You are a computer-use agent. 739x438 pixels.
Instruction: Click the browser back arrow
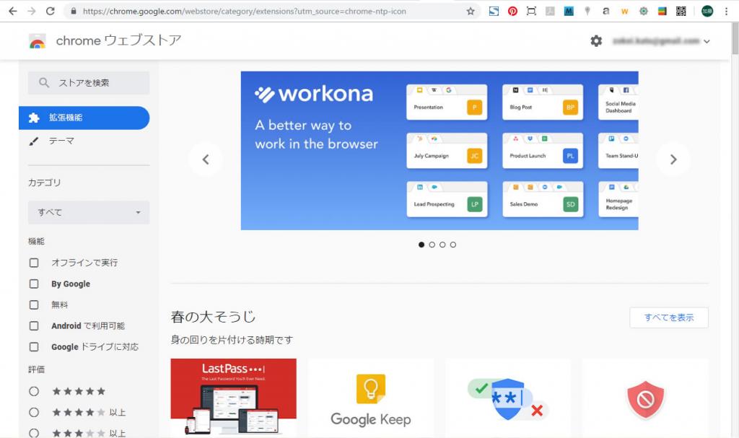tap(13, 11)
